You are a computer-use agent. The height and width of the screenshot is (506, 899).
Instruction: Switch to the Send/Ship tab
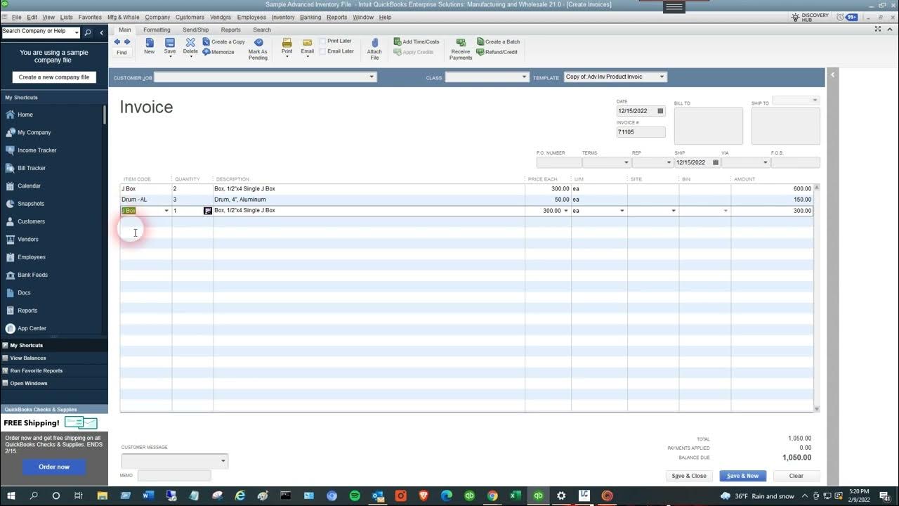[x=195, y=30]
